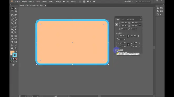Open zoom level dropdown in status bar
This screenshot has height=97, width=174.
pos(26,96)
